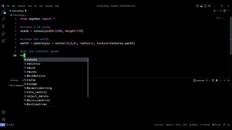The image size is (232, 130).
Task: Open the Edit menu
Action: pos(13,6)
